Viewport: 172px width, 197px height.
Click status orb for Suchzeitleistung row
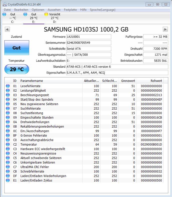pos(8,113)
